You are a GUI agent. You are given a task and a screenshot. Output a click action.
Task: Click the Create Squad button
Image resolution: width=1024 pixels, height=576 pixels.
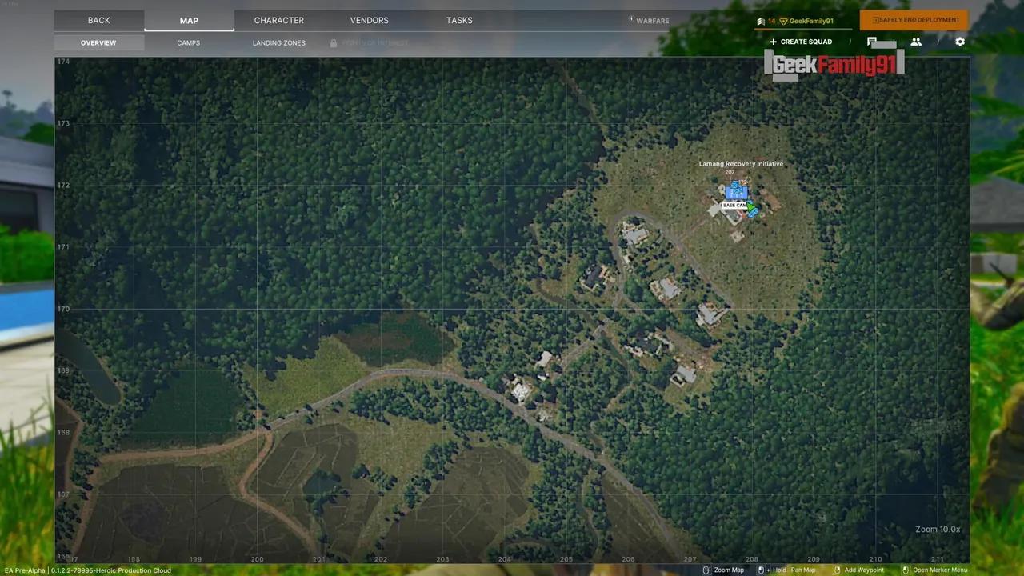pyautogui.click(x=801, y=42)
